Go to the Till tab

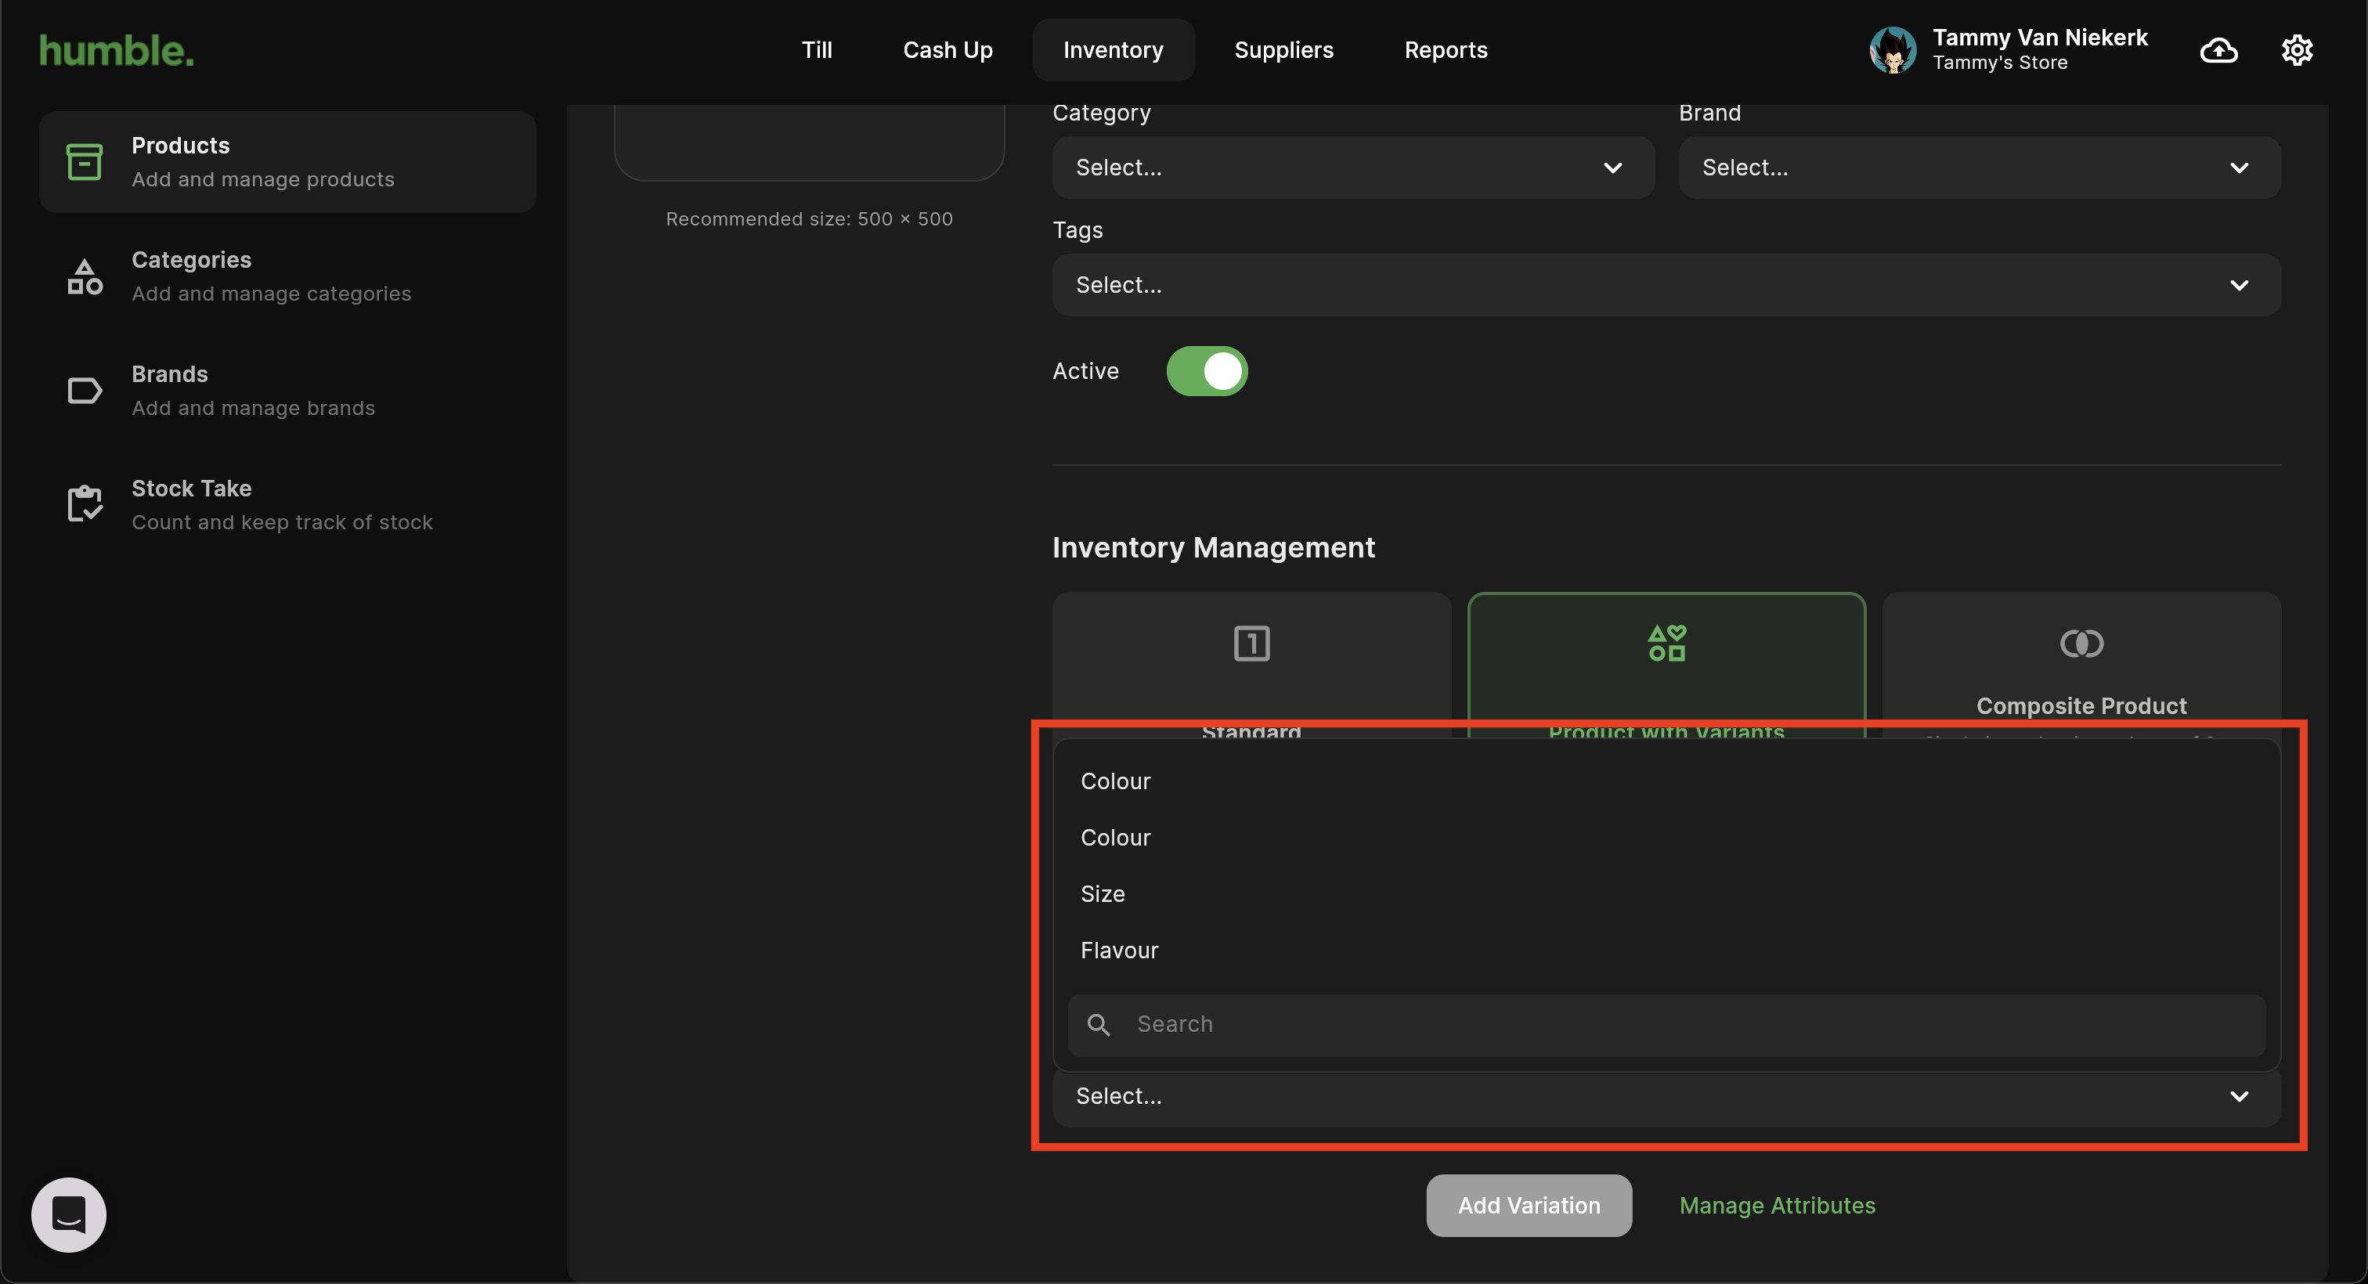tap(816, 49)
